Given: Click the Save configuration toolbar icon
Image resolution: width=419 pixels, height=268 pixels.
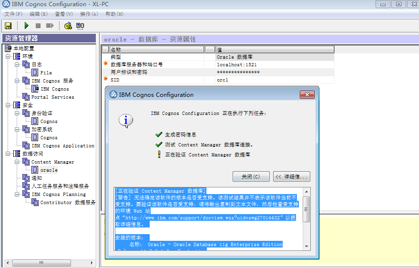Looking at the screenshot, I should click(x=8, y=26).
